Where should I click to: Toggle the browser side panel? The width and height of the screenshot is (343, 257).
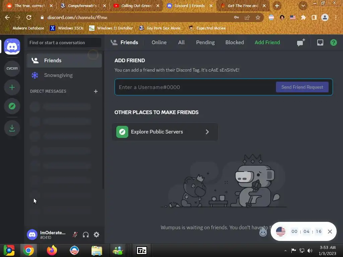[x=314, y=17]
